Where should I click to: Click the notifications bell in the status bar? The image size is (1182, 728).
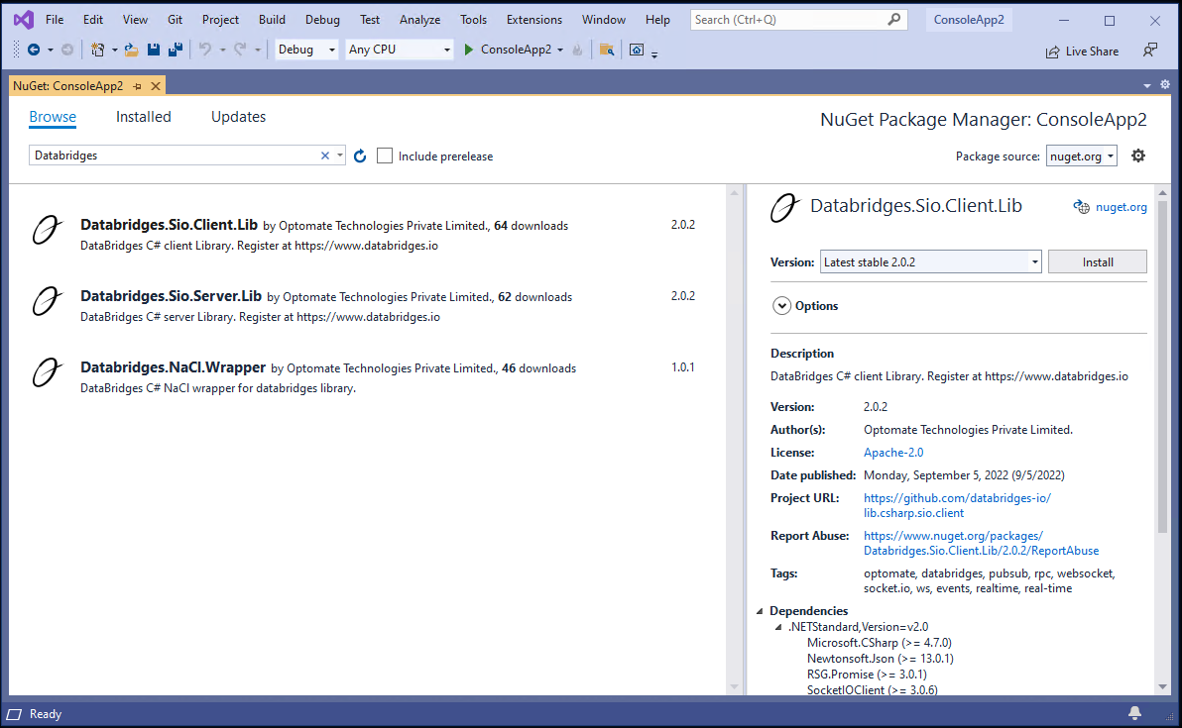[1134, 713]
